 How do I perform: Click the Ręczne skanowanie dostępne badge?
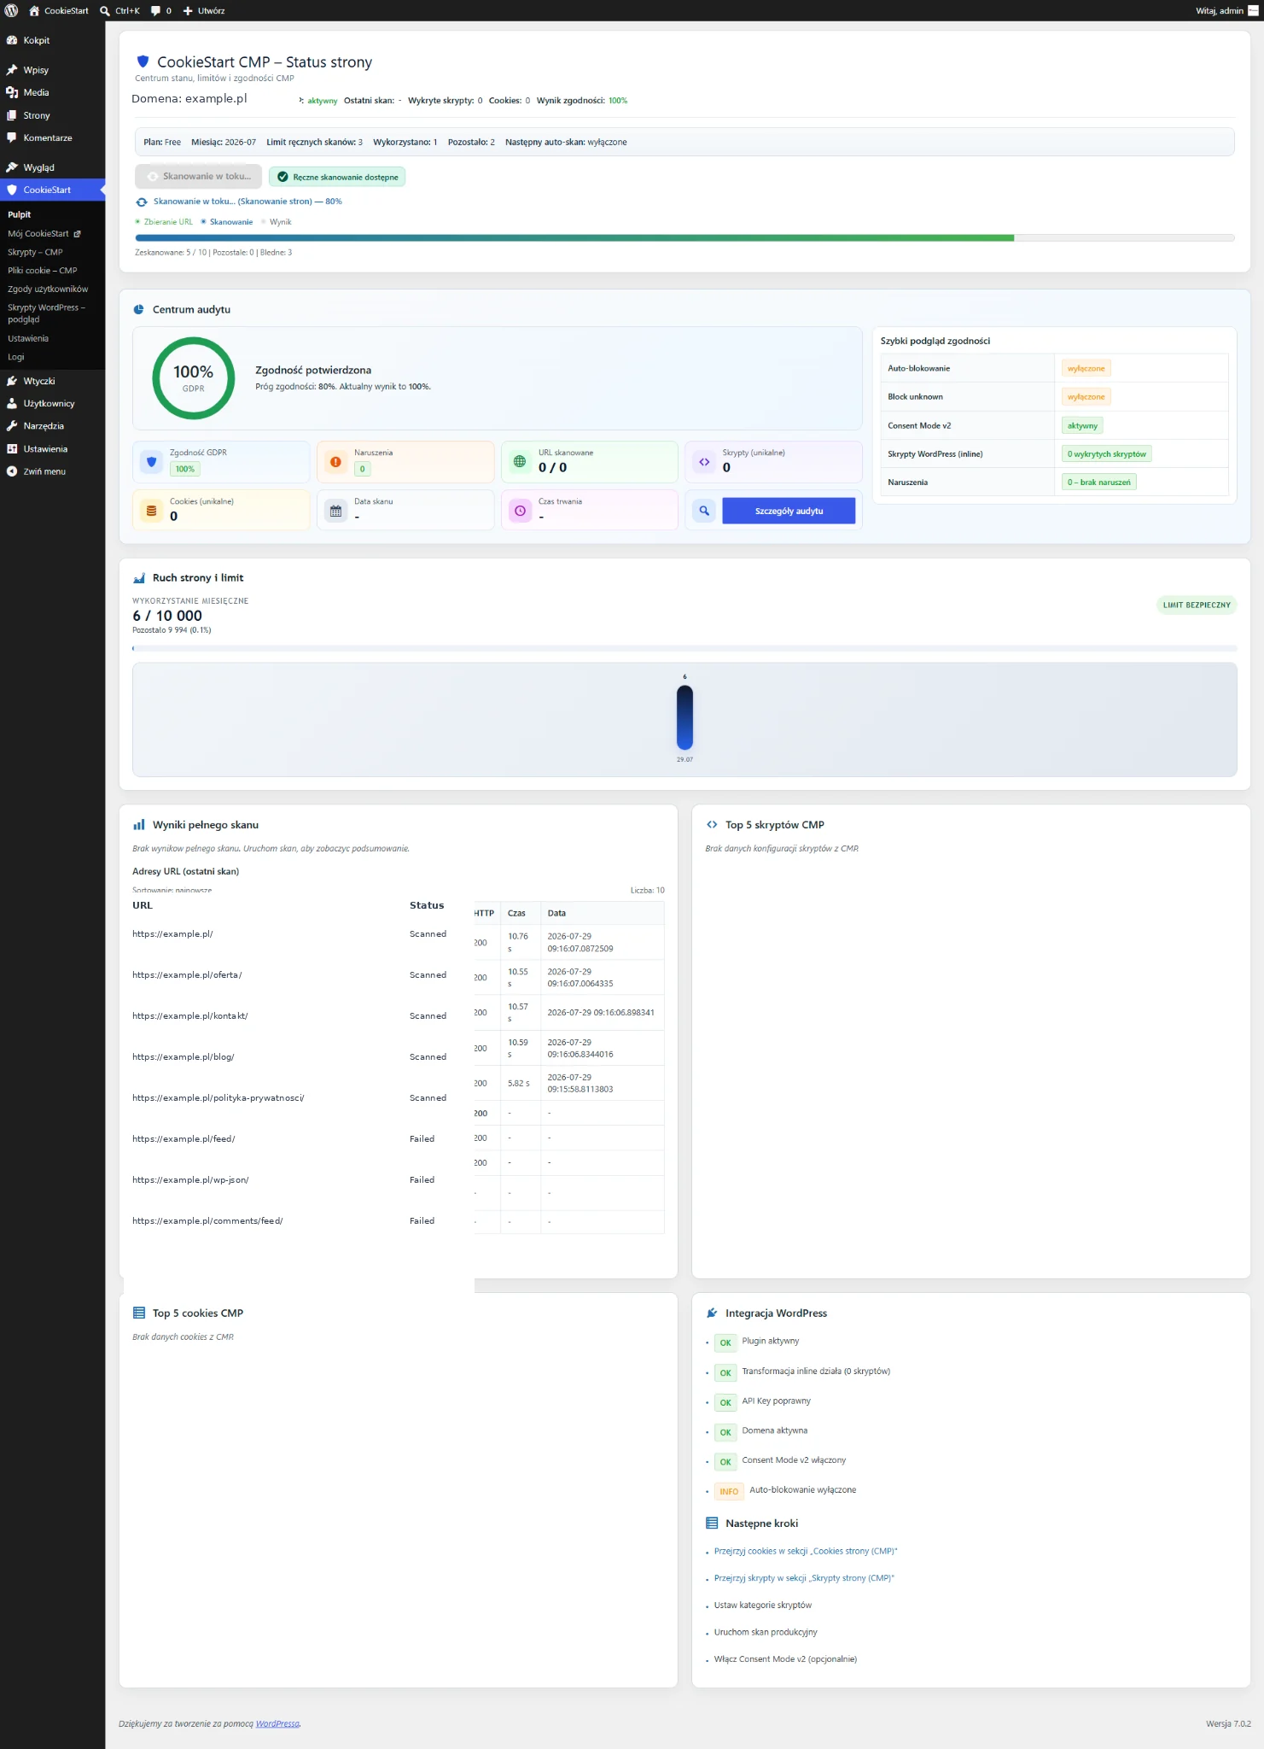(x=337, y=177)
